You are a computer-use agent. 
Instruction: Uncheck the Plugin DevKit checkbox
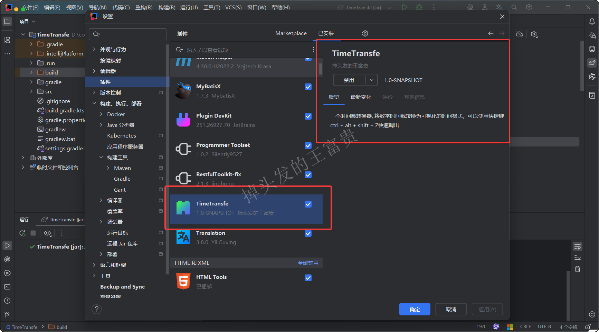point(308,116)
